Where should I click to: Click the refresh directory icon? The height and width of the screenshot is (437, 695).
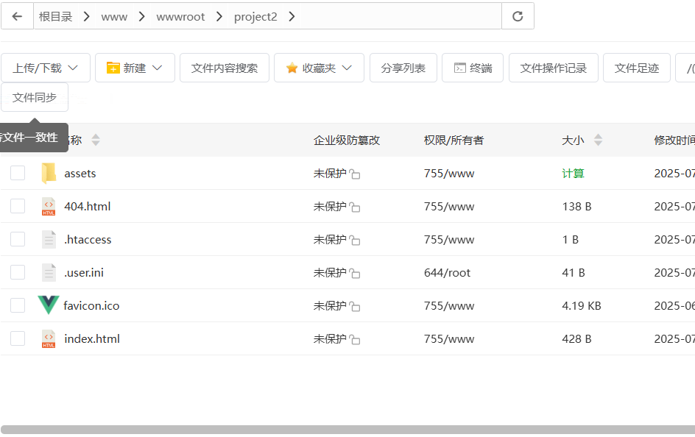518,16
